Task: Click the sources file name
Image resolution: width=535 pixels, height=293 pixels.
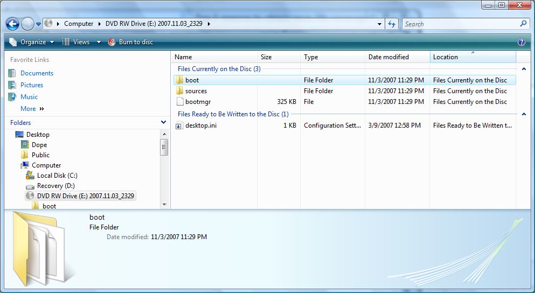Action: [x=196, y=91]
